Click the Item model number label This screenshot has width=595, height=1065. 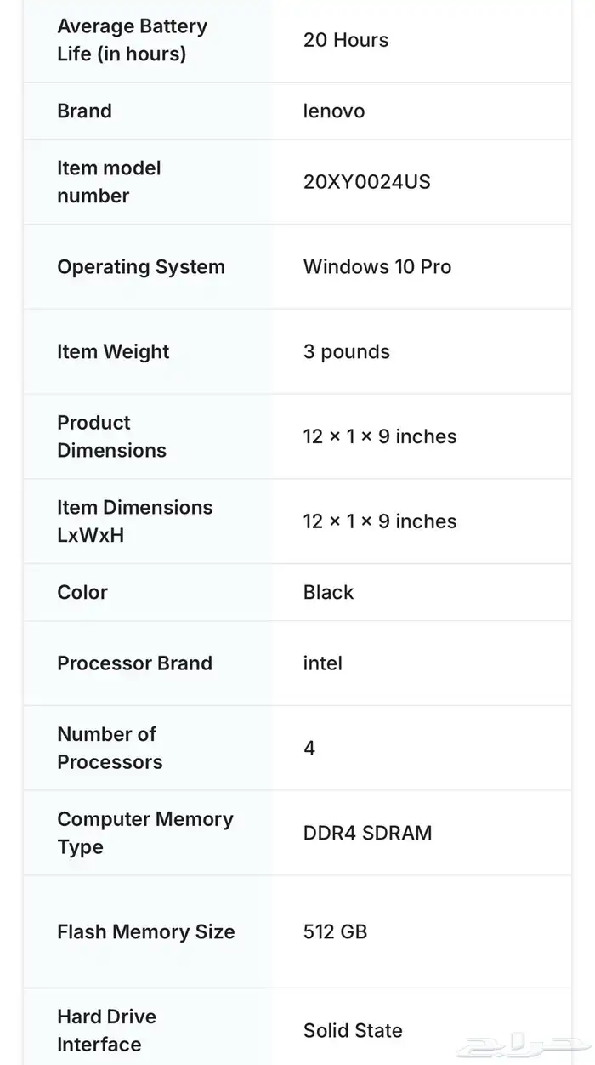pyautogui.click(x=109, y=182)
